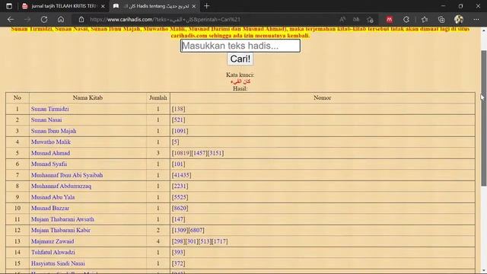
Task: Click hadith number [521] for Nasai
Action: click(178, 120)
